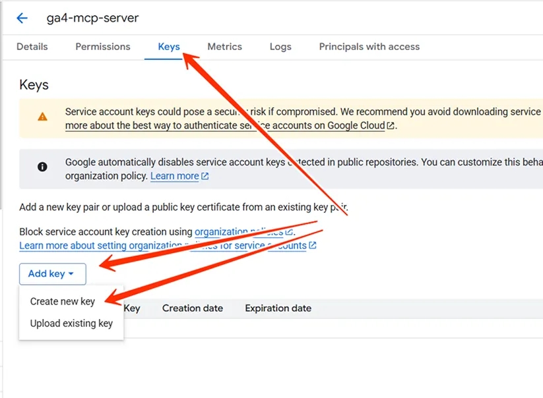Follow the Google Cloud authentication link
Screen dimensions: 543x398
(225, 125)
